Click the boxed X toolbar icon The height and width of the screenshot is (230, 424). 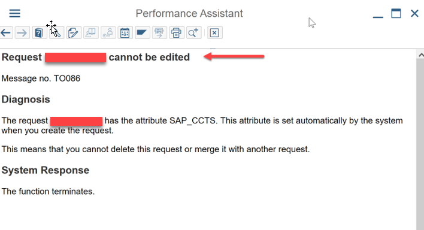pyautogui.click(x=215, y=33)
